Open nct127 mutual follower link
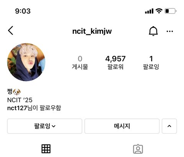Image resolution: width=184 pixels, height=157 pixels. click(x=17, y=108)
